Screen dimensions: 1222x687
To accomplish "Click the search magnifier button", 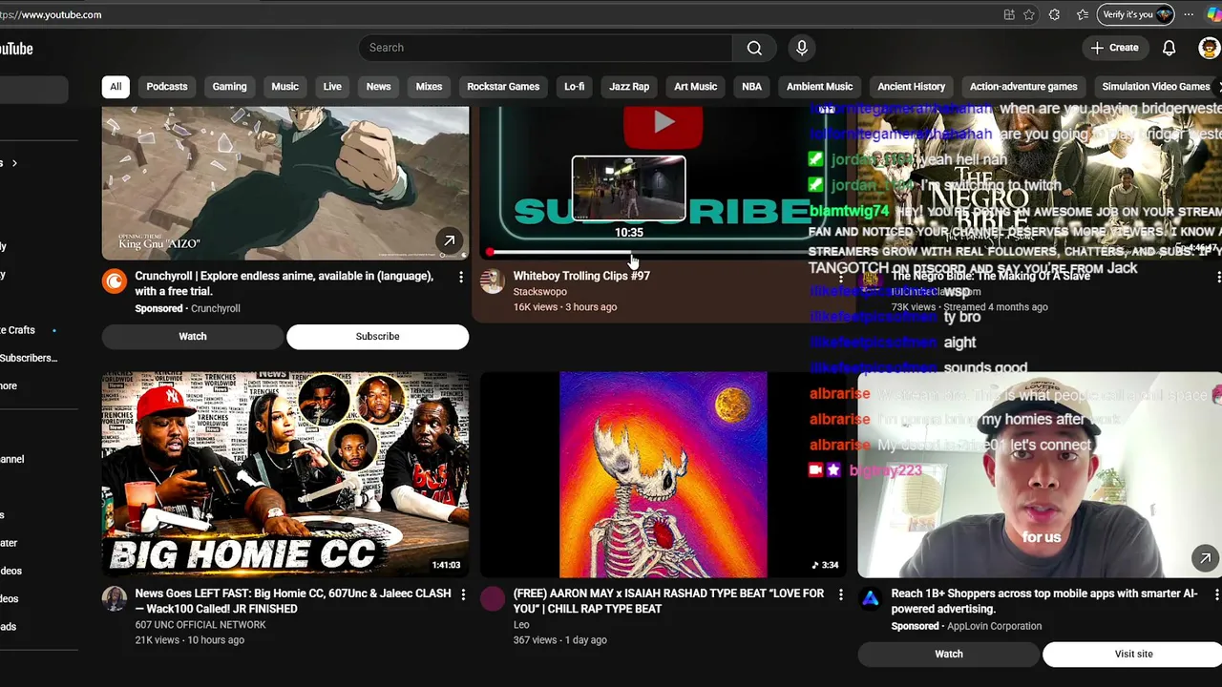I will click(x=754, y=48).
